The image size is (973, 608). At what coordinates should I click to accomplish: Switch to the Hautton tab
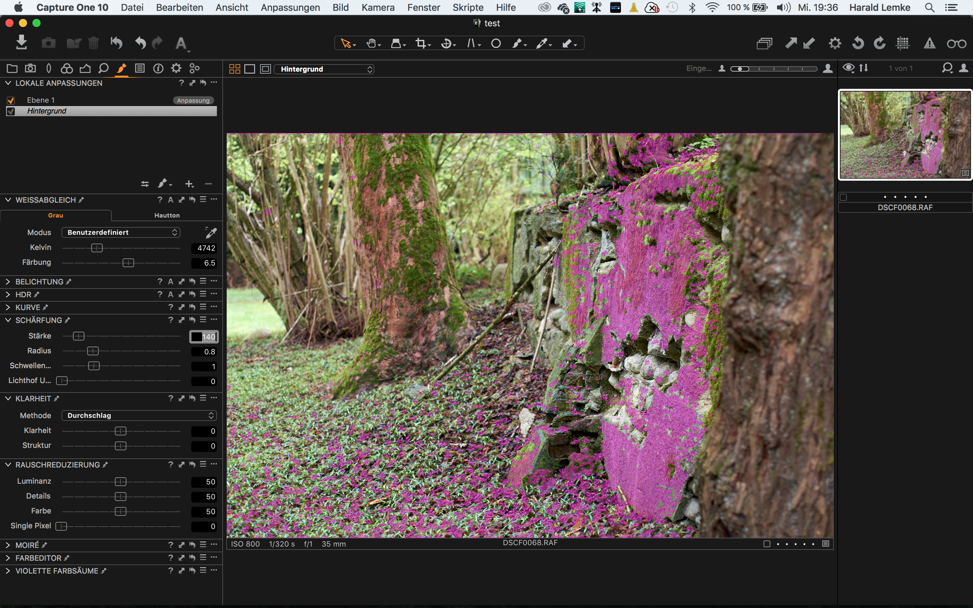click(x=167, y=216)
